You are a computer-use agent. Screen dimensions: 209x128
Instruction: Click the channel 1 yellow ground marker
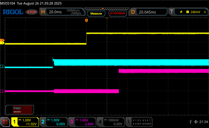click(x=2, y=43)
